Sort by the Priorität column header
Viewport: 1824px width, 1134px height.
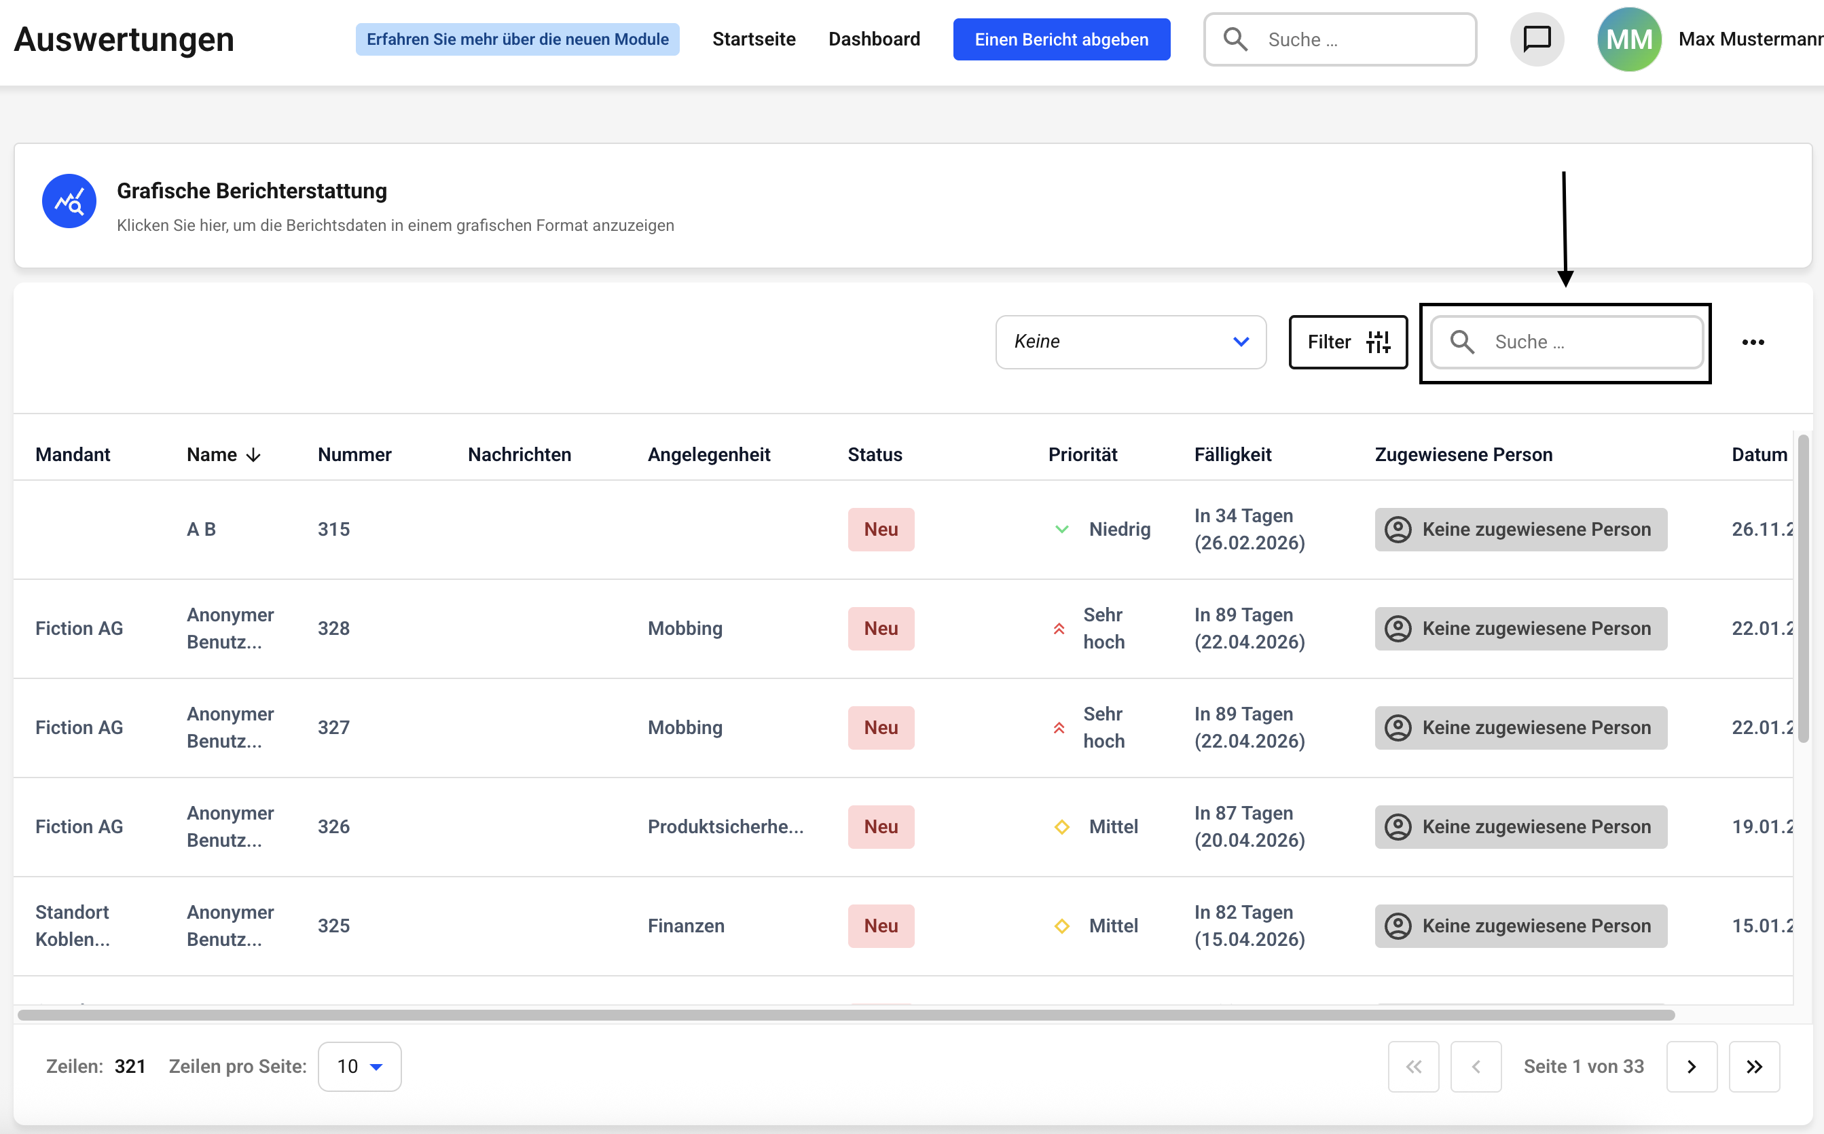point(1082,454)
